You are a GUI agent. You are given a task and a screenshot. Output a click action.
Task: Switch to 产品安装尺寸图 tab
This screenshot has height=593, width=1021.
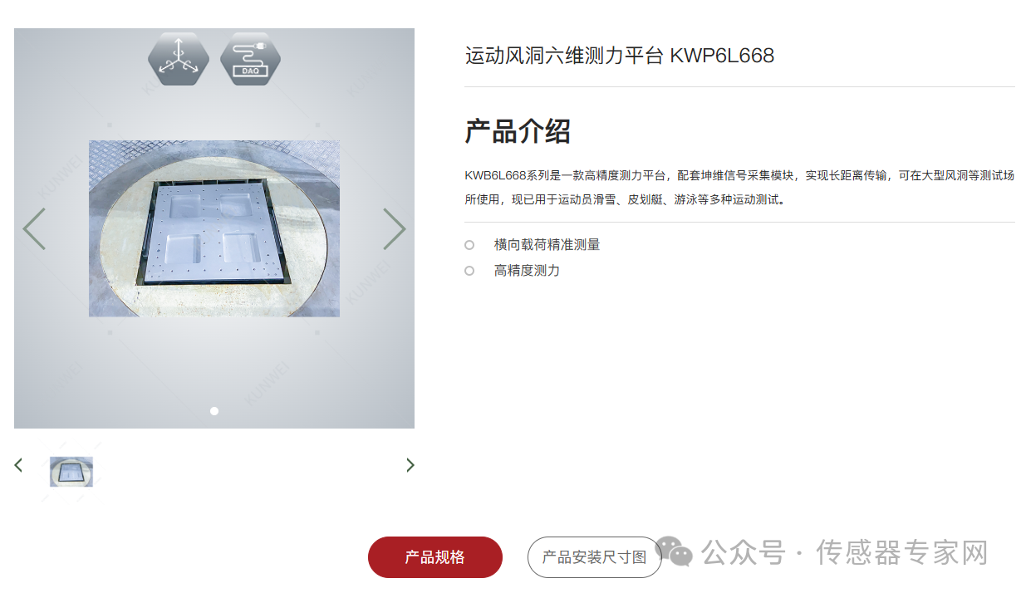coord(595,557)
